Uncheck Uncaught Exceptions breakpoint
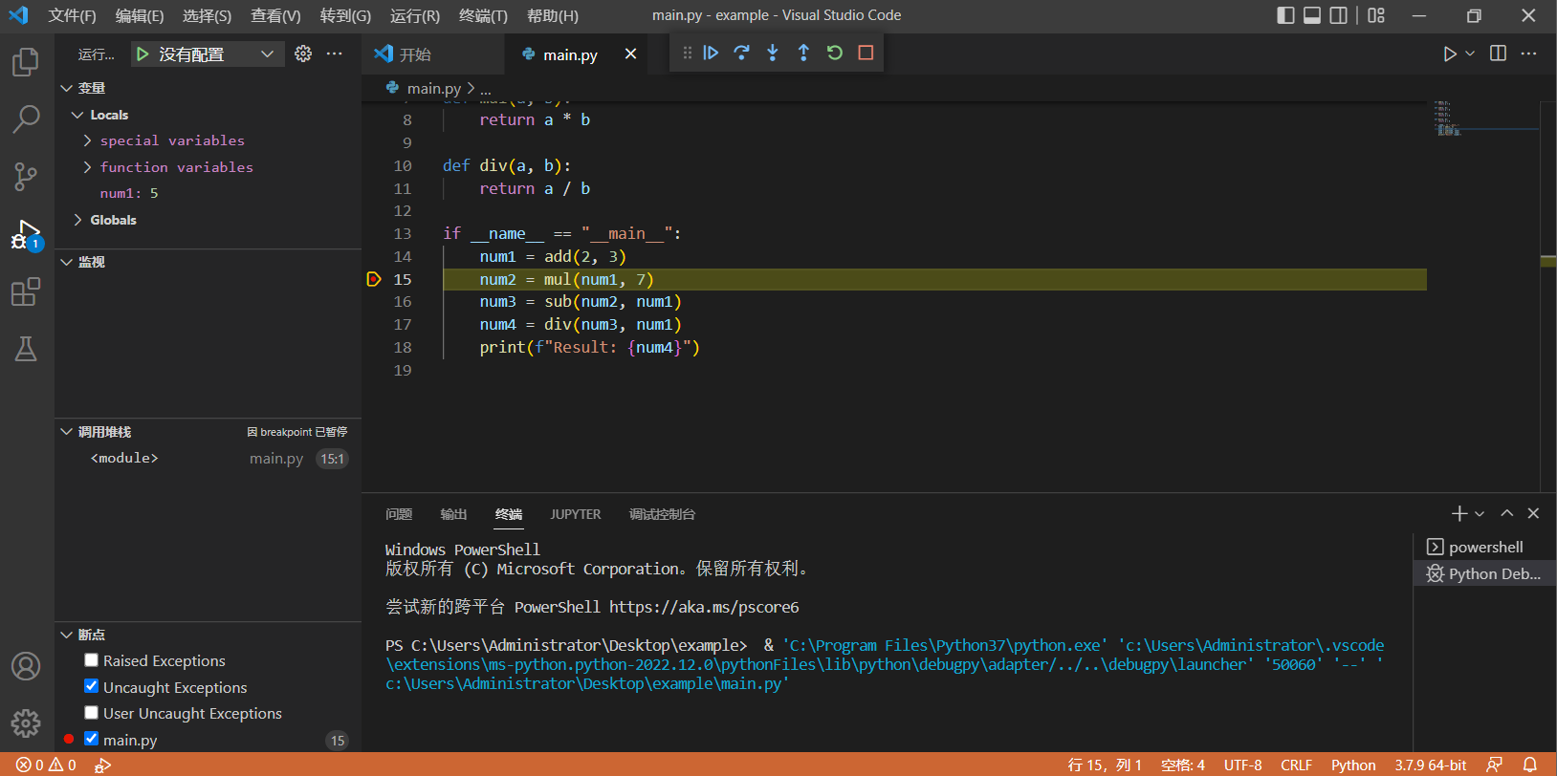The image size is (1557, 776). pyautogui.click(x=92, y=686)
